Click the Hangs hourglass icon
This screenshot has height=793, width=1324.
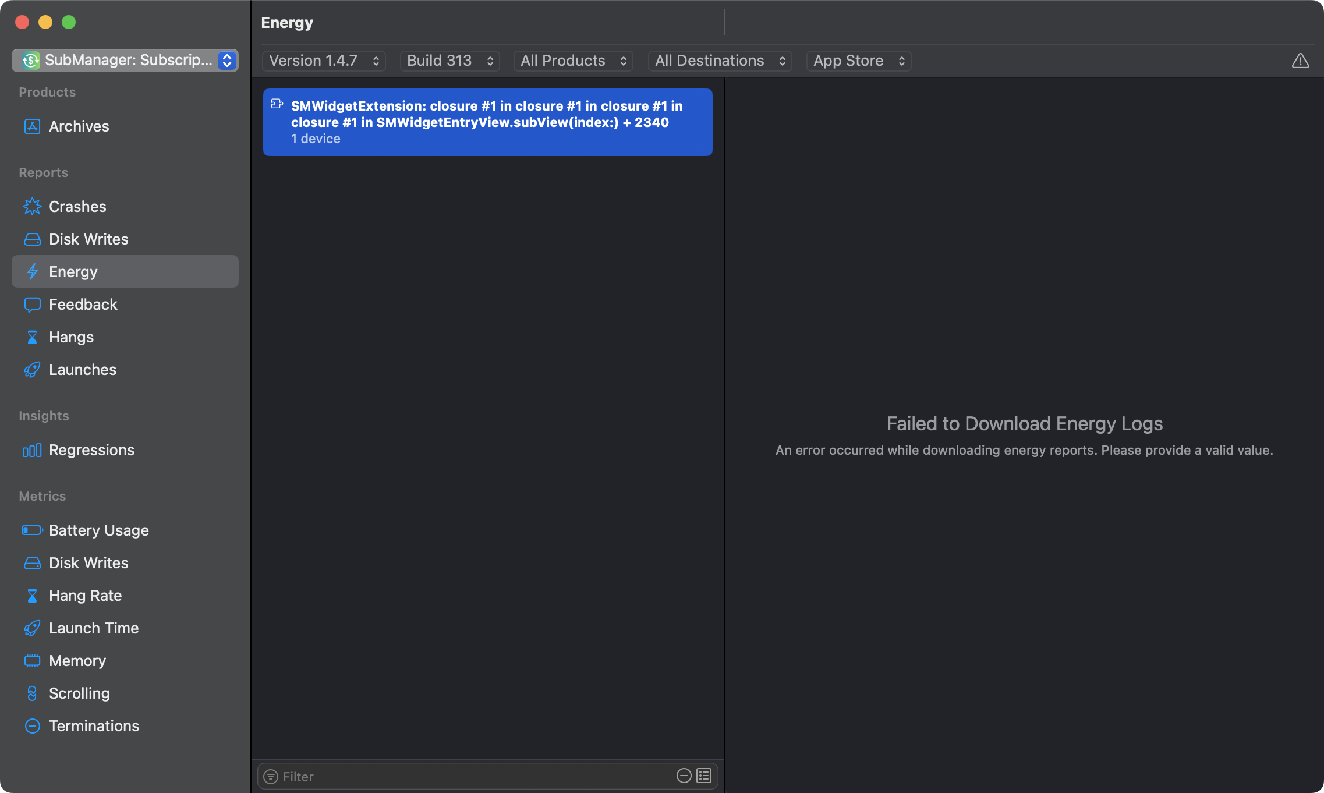click(x=32, y=337)
